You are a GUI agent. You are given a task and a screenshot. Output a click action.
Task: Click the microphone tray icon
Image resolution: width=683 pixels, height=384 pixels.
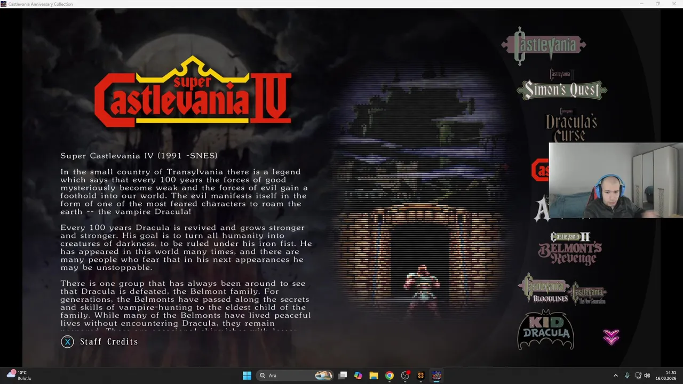point(627,375)
